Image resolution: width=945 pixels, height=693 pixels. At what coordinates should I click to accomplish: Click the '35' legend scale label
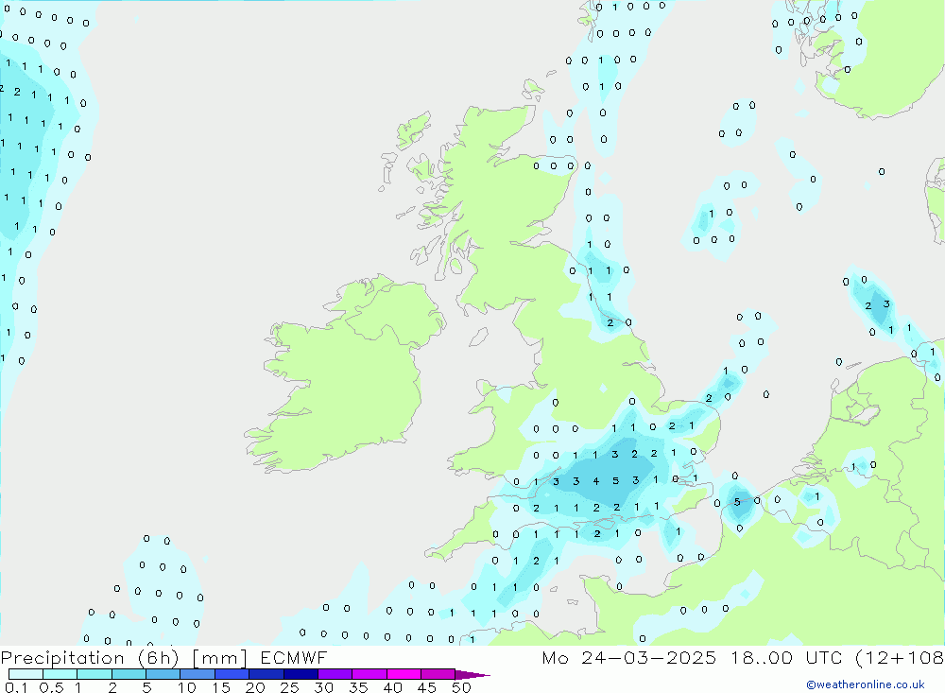click(x=358, y=687)
